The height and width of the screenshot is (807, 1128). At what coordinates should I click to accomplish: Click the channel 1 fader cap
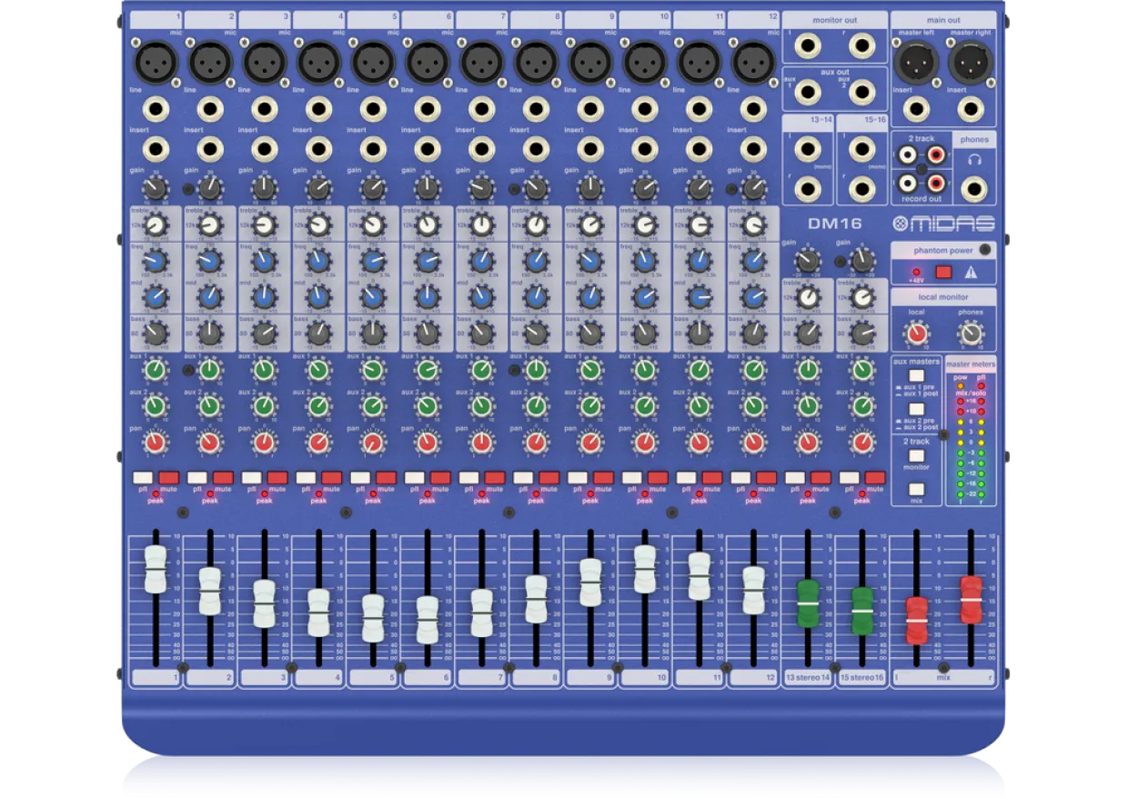coord(156,570)
